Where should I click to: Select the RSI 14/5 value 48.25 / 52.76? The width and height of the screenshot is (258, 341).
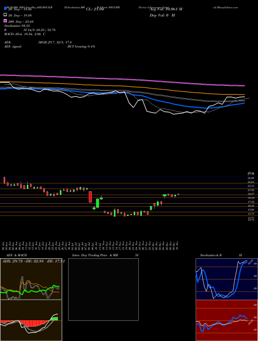click(39, 30)
